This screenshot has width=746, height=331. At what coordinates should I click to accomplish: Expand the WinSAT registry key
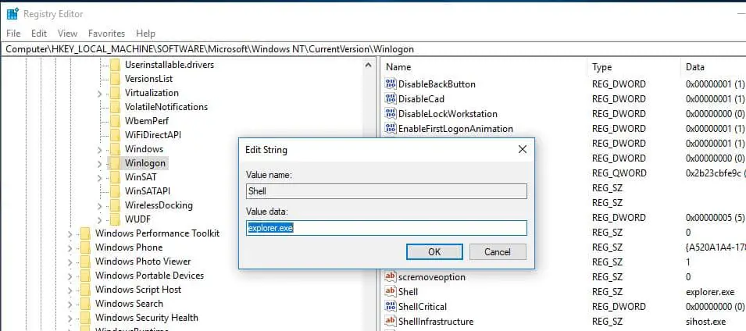pos(99,178)
